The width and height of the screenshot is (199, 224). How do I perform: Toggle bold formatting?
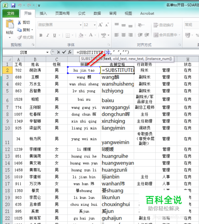(x=41, y=35)
